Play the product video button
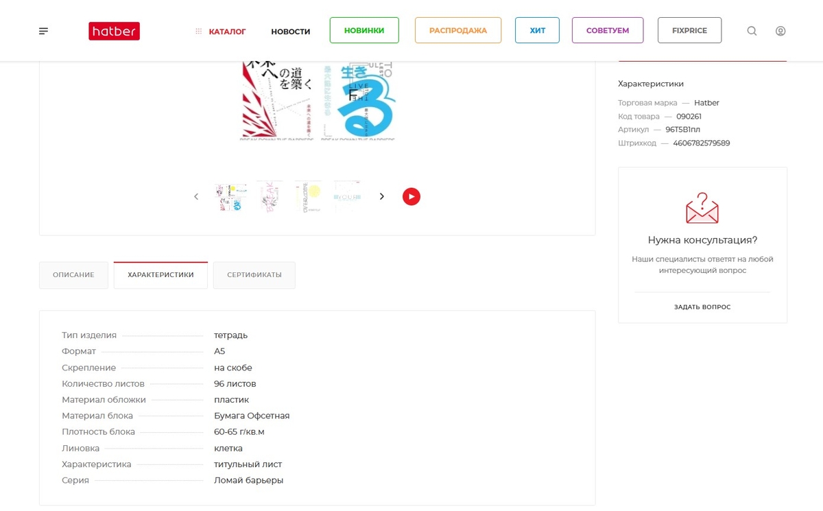This screenshot has height=511, width=823. (411, 197)
